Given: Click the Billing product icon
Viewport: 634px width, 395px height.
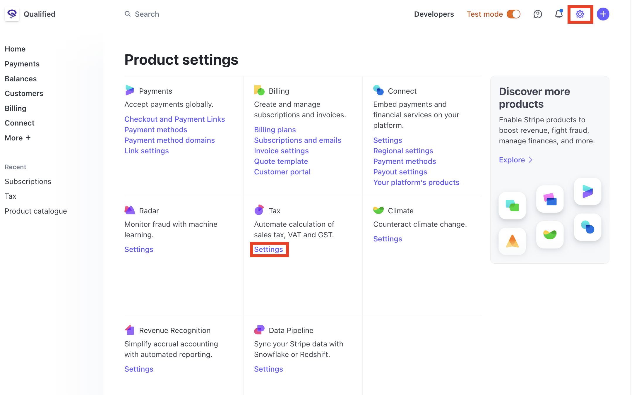Looking at the screenshot, I should (x=259, y=90).
